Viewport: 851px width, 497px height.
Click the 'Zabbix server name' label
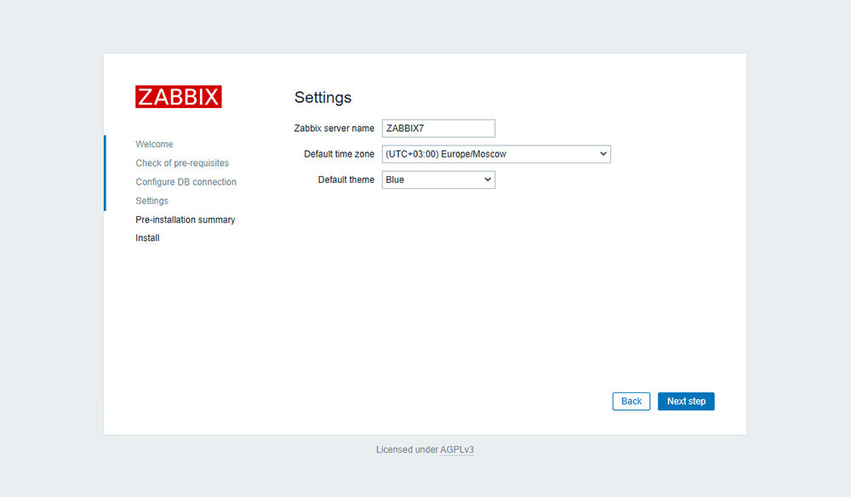coord(334,129)
